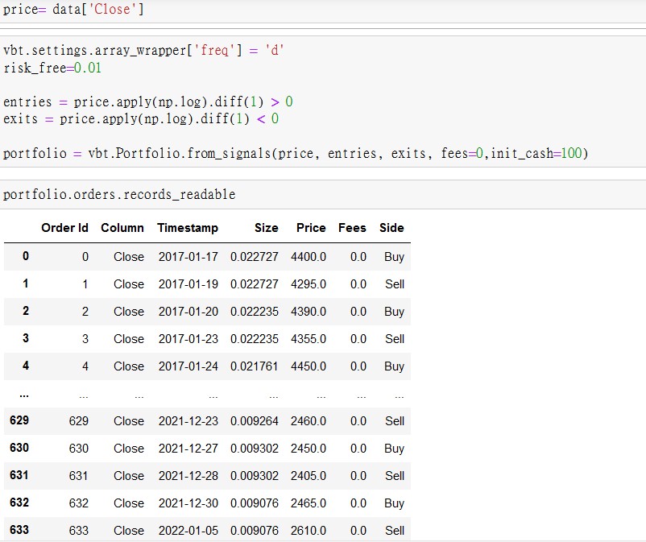The width and height of the screenshot is (646, 542).
Task: Click size cell 0.009264
Action: (255, 421)
